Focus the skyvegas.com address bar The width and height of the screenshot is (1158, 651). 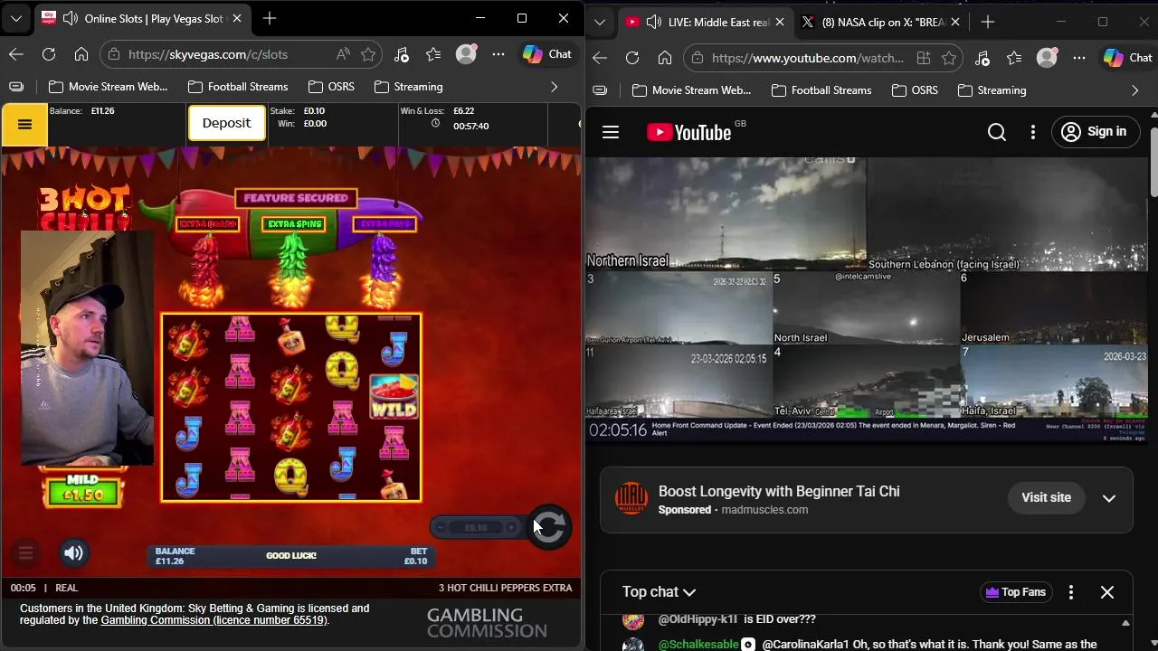point(217,54)
